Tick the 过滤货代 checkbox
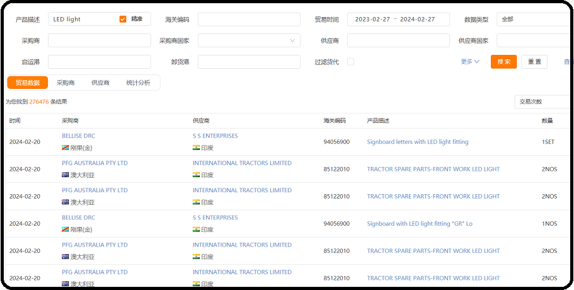This screenshot has height=290, width=574. pos(351,62)
